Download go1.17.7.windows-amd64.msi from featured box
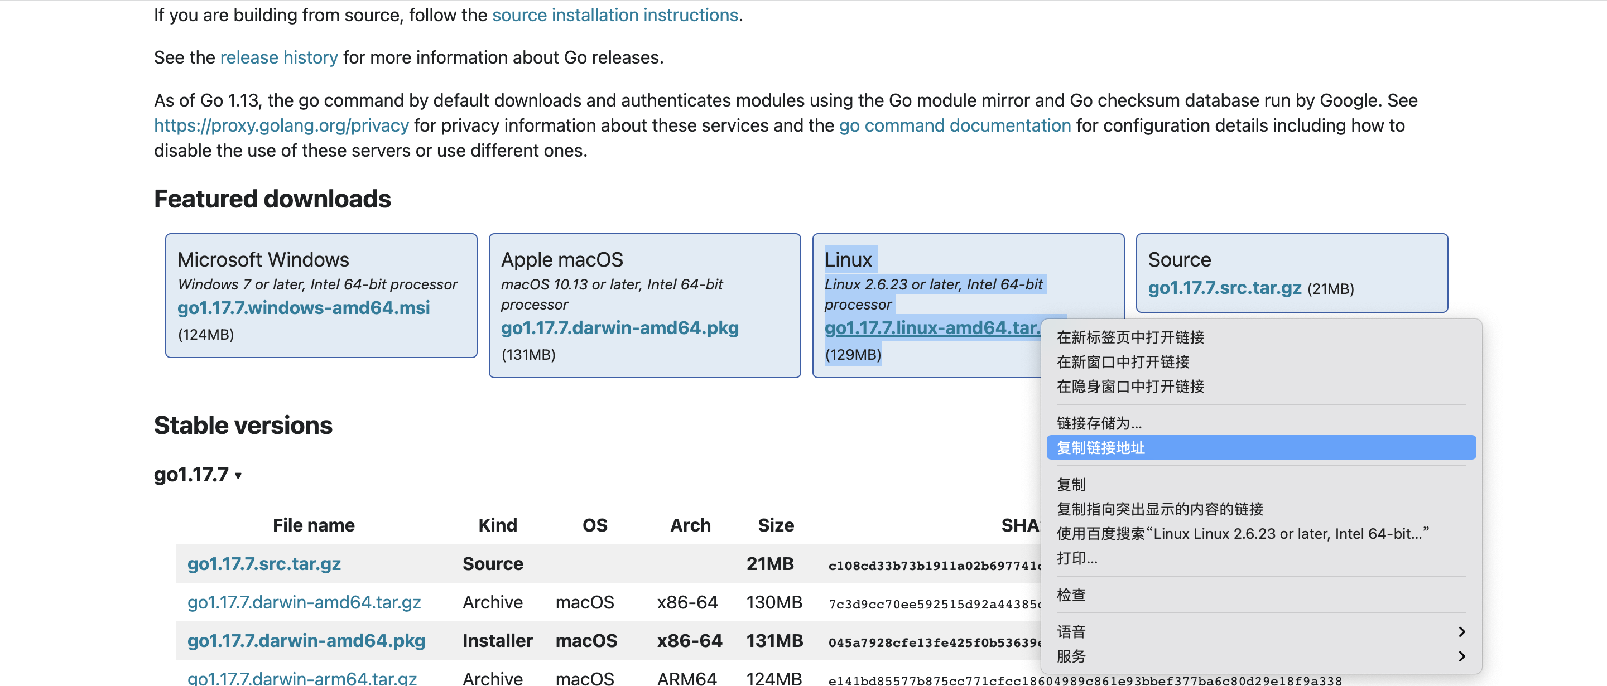Viewport: 1607px width, 686px height. [304, 307]
